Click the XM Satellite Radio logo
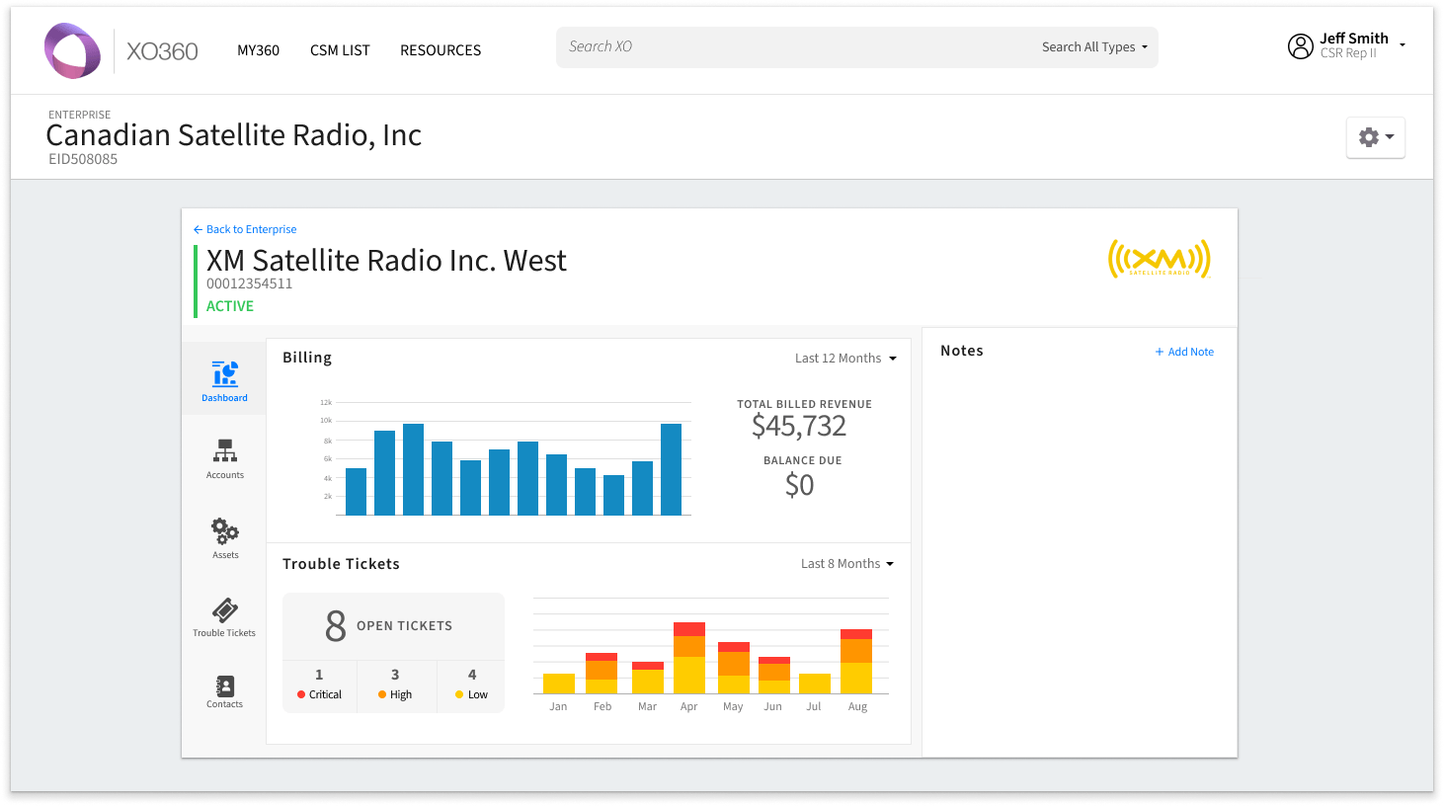The image size is (1444, 806). click(1160, 259)
